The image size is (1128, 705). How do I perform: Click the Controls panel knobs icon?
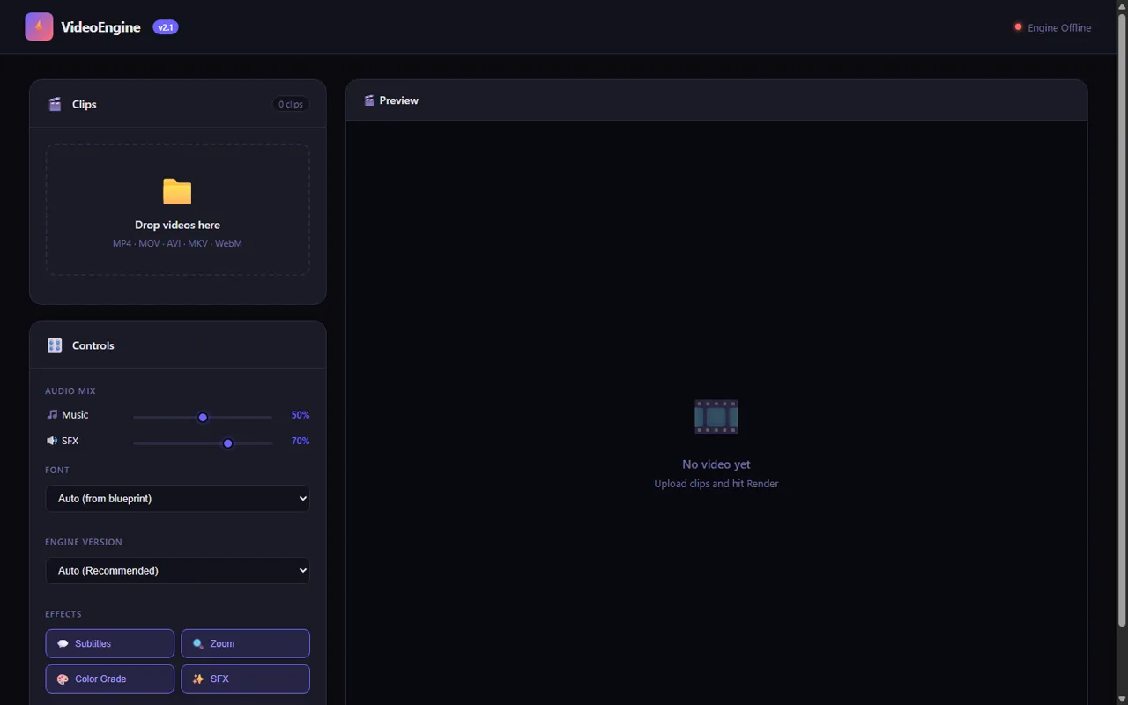coord(55,345)
